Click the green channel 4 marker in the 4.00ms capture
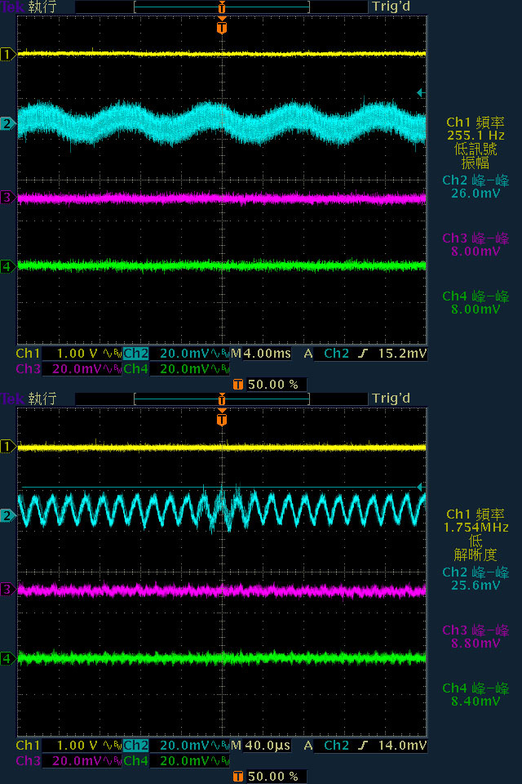The width and height of the screenshot is (522, 784). pos(7,266)
